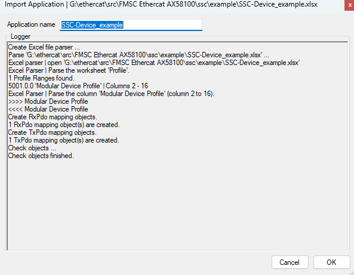Click the 'Parse G:\ethercat...' log line
This screenshot has height=275, width=354.
pos(138,55)
